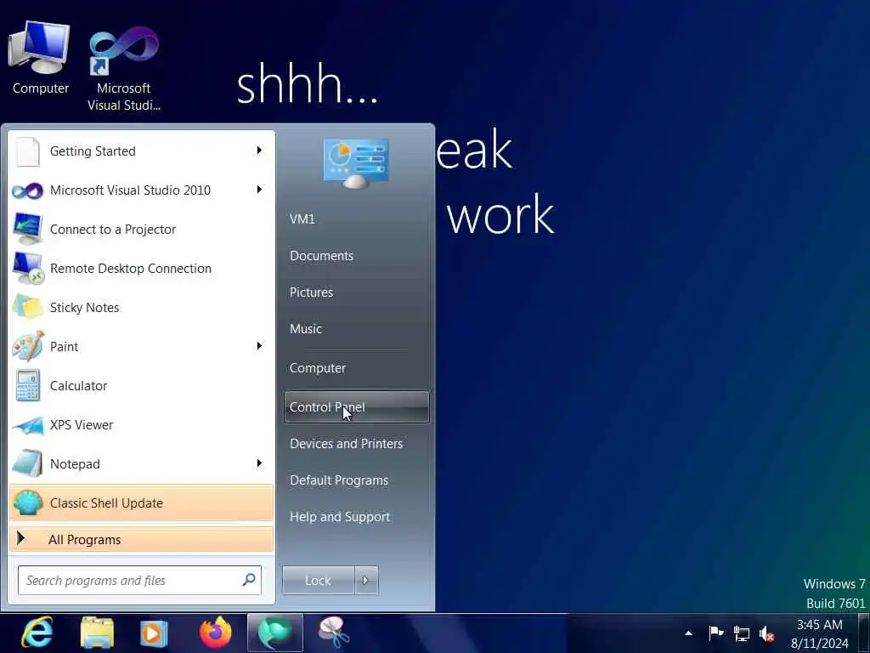Select the Notepad text label
The height and width of the screenshot is (653, 870).
tap(75, 463)
